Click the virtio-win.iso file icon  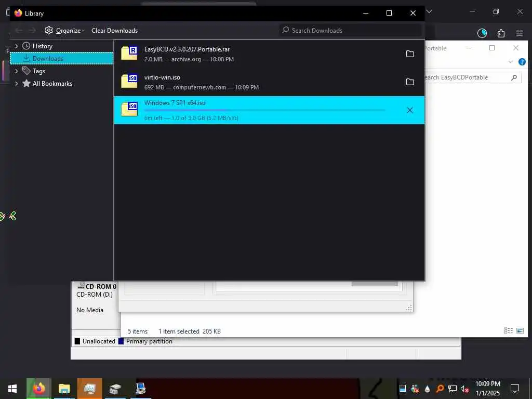tap(129, 82)
